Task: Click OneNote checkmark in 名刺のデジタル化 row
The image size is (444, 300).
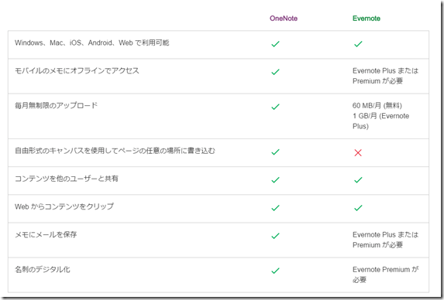Action: tap(276, 271)
